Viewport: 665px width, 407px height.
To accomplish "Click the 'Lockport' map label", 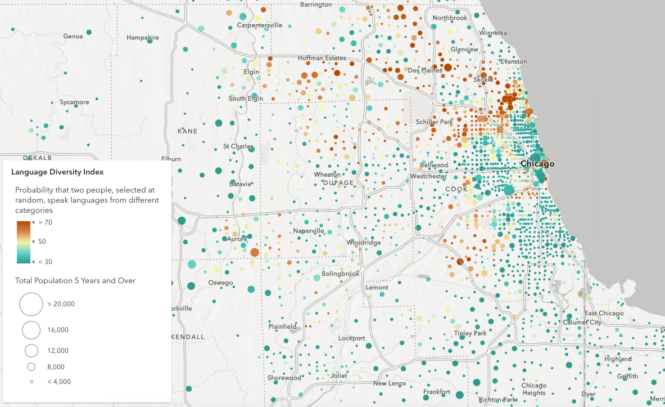I will pos(351,338).
